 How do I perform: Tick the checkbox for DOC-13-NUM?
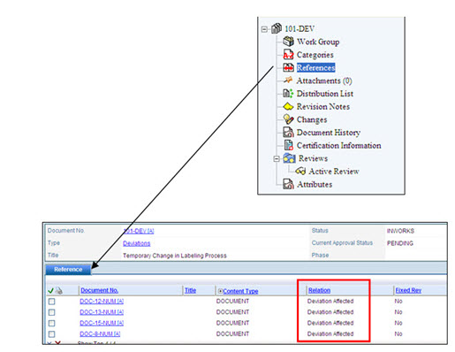pyautogui.click(x=51, y=312)
